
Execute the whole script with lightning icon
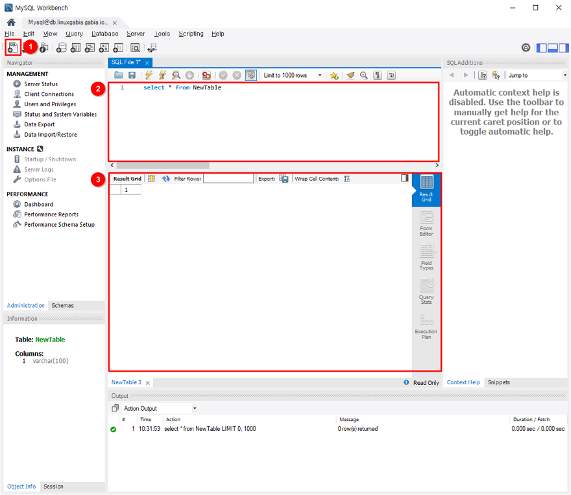pos(149,75)
